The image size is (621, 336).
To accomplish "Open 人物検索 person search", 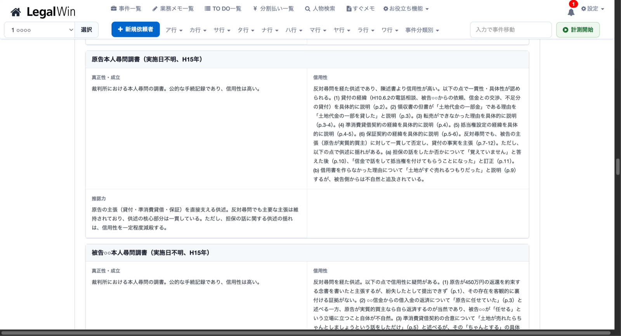I will pos(320,9).
